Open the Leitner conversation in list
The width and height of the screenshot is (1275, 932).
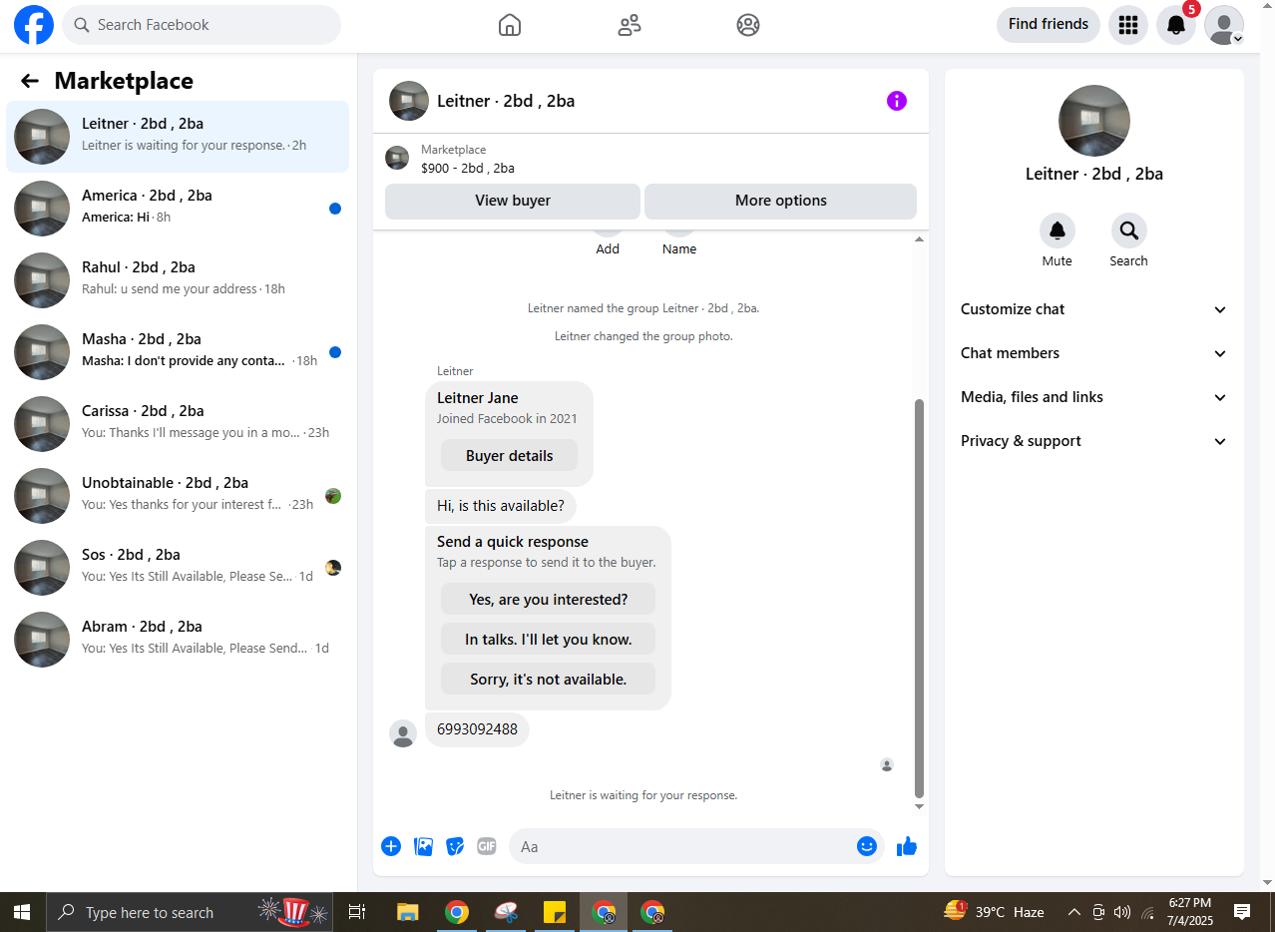pos(178,137)
